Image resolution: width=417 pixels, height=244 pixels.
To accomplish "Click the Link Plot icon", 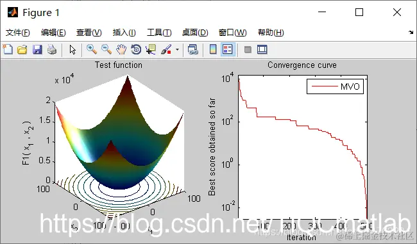I will (x=193, y=49).
